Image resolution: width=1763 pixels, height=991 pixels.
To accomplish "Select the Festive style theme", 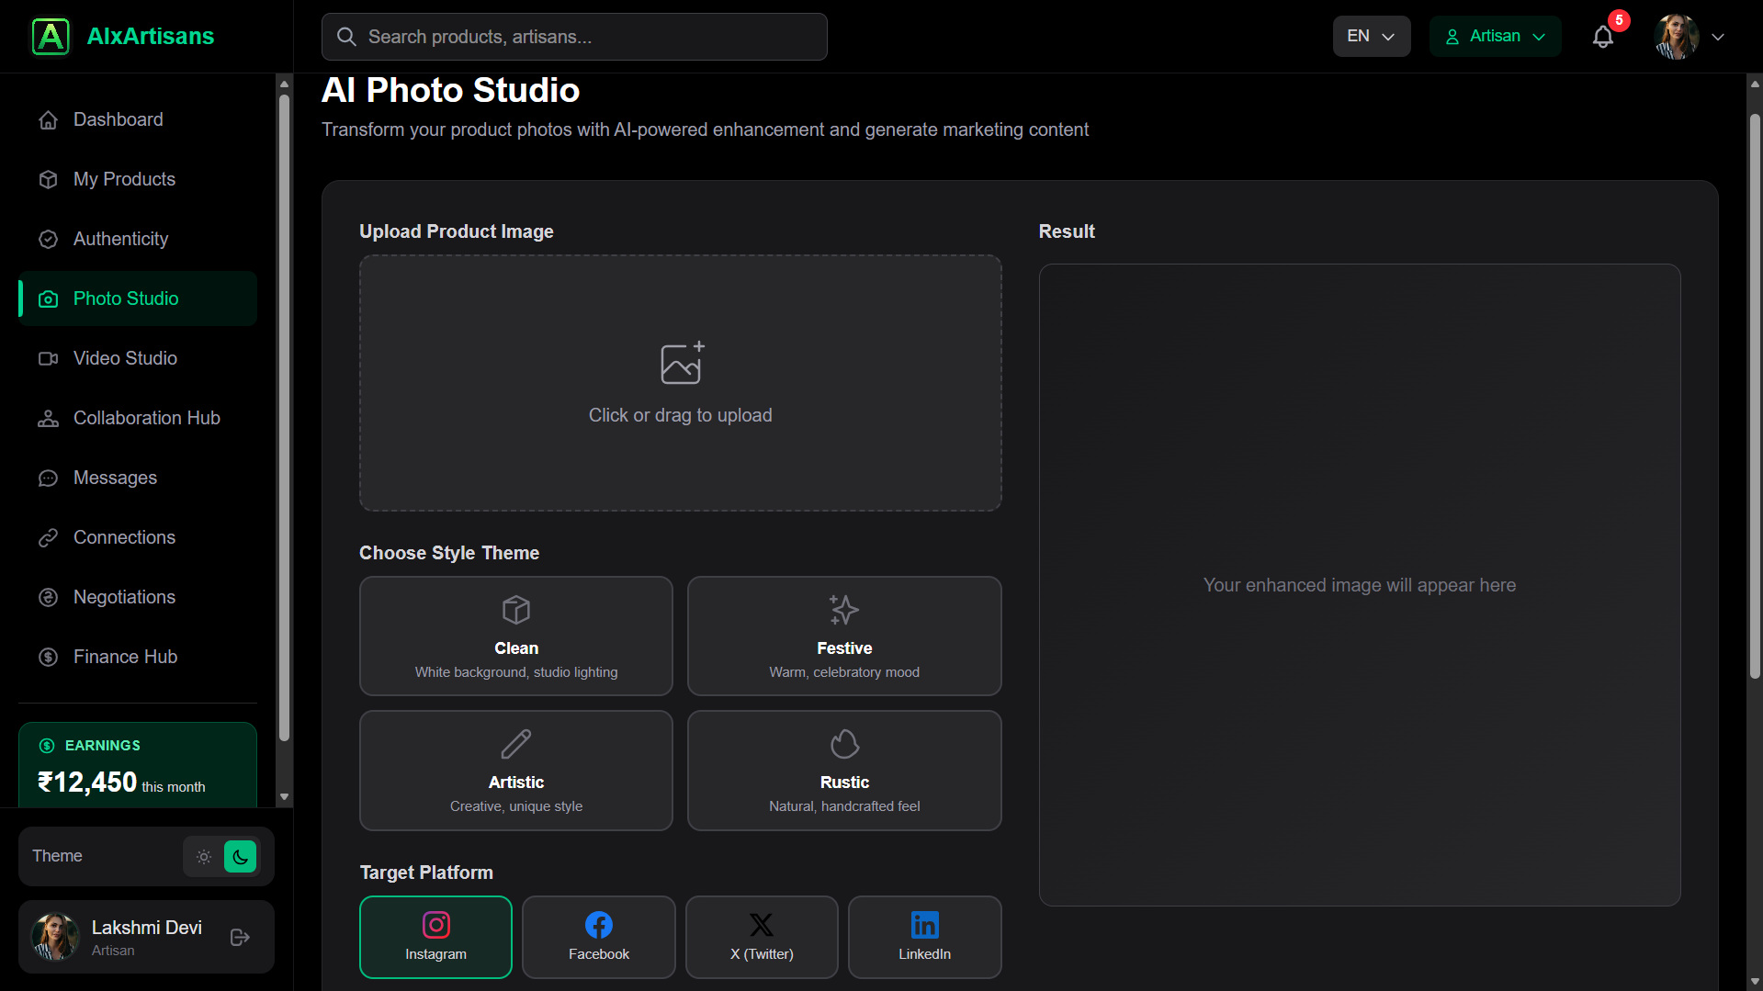I will coord(844,636).
